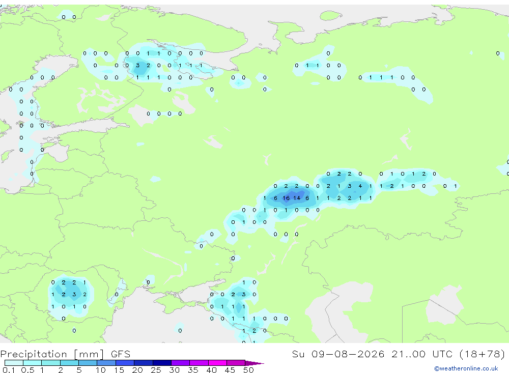Click the "(18+78)" forecast run text
Image resolution: width=509 pixels, height=373 pixels.
coord(483,354)
